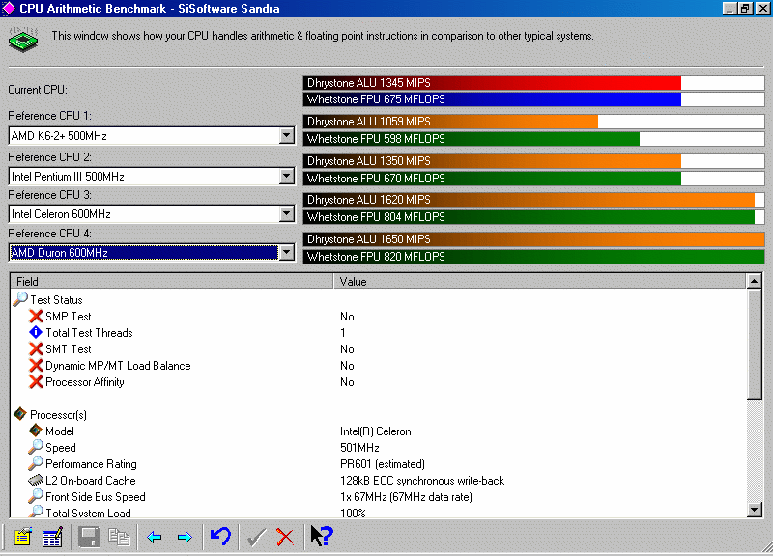Click the 501MHz speed value
Screen dimensions: 773x556
click(359, 447)
